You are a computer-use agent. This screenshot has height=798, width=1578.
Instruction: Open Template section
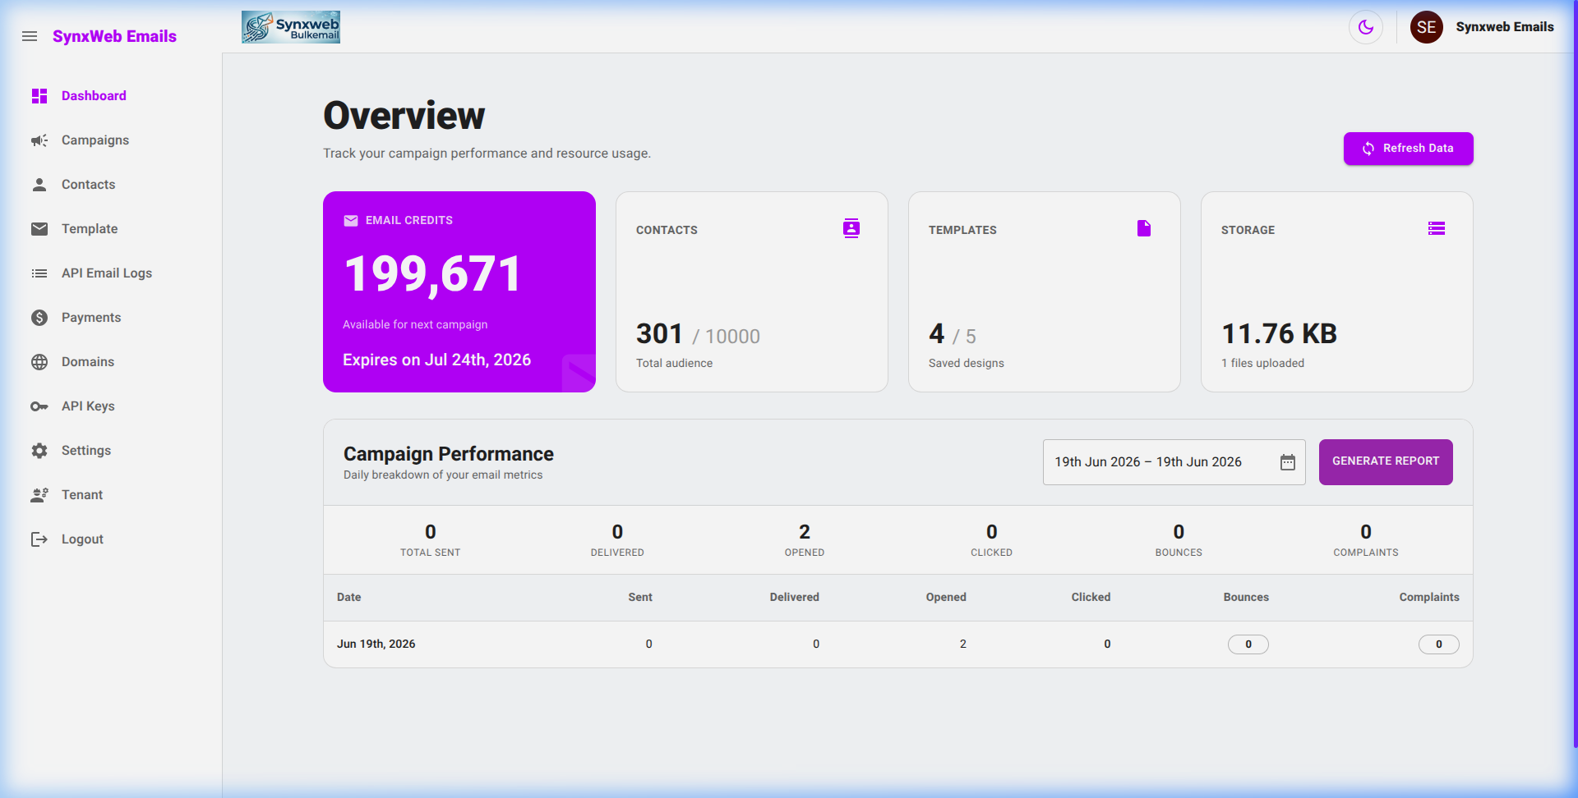click(90, 229)
